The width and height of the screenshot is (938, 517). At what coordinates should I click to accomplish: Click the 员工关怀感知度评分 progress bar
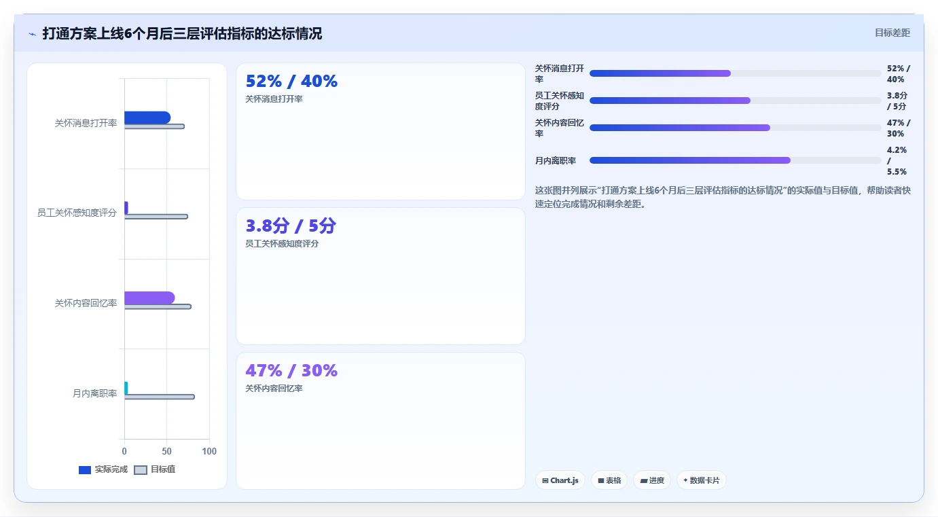[736, 101]
